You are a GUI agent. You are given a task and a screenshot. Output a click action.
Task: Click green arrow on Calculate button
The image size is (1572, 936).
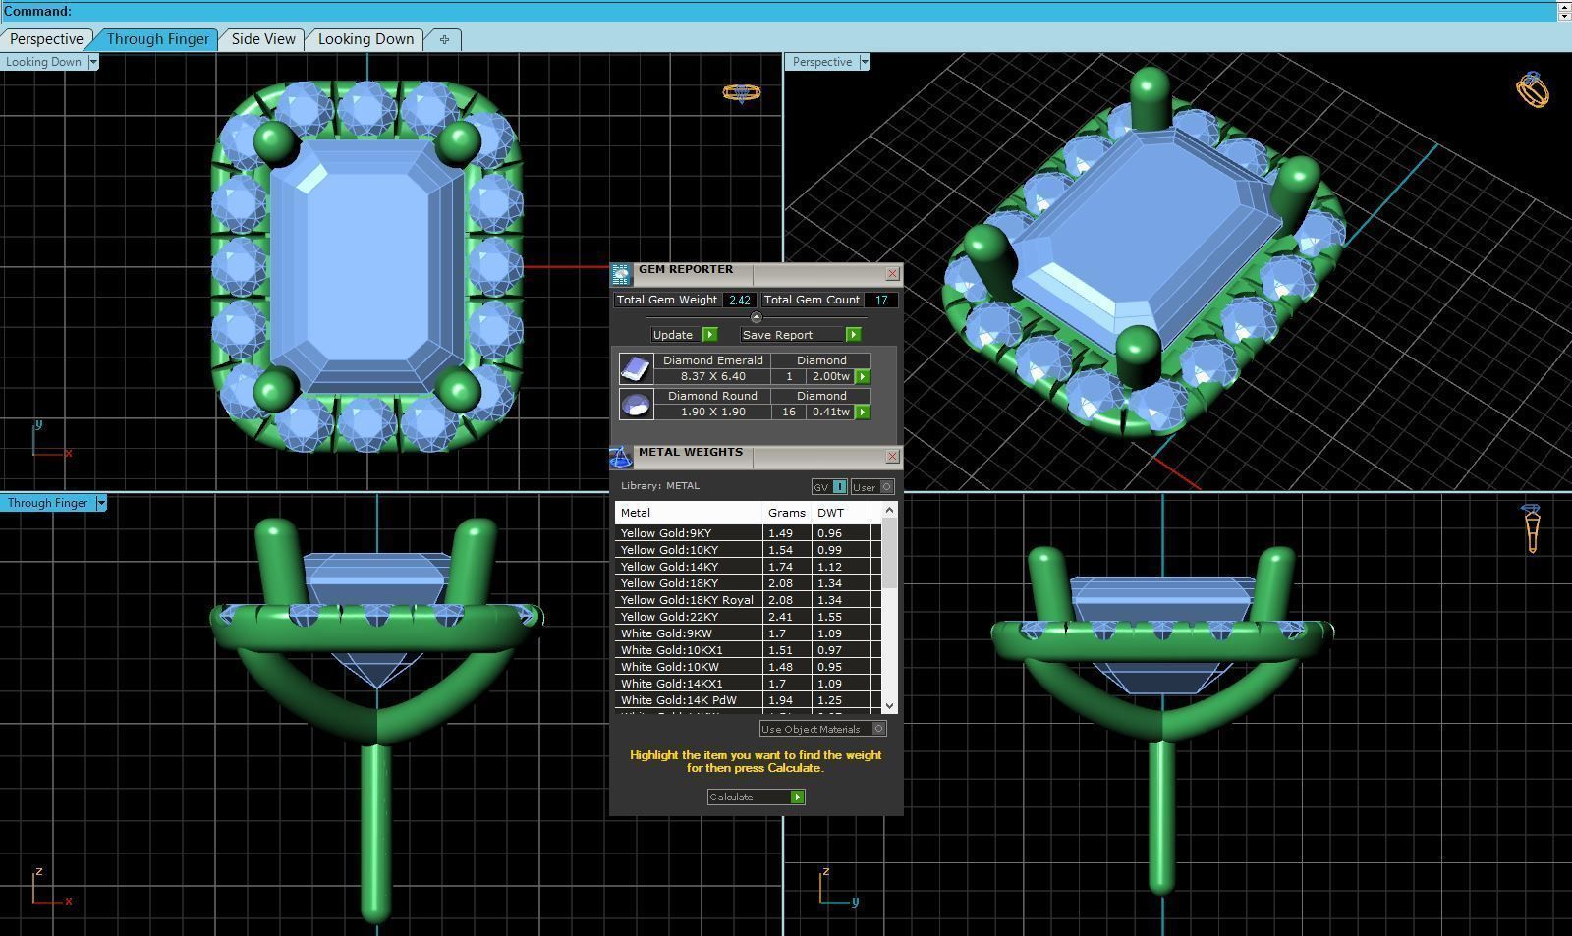[x=798, y=798]
